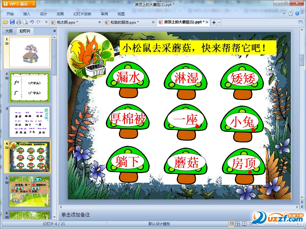Click the squirrel picture on the slide
306x229 pixels.
(x=90, y=56)
